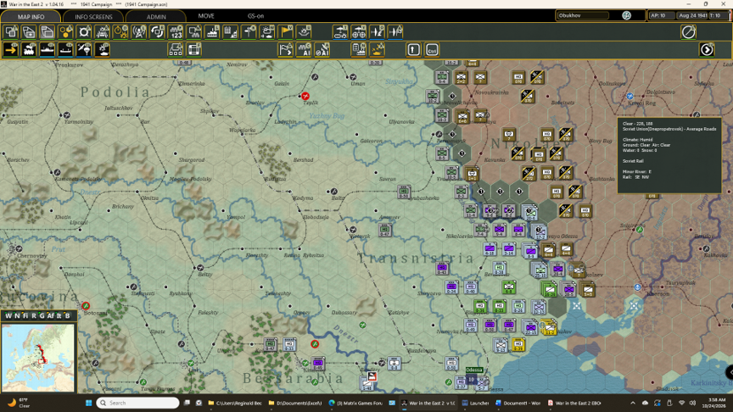This screenshot has height=412, width=733.
Task: Toggle the factory 123 numbers icon
Action: click(176, 31)
